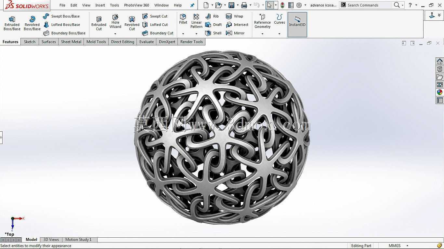Choose Lofted Boss/Base feature
444x249 pixels.
click(x=61, y=25)
